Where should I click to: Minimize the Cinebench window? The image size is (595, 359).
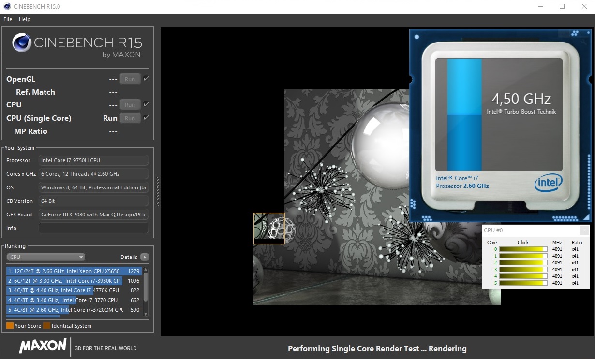(x=540, y=7)
